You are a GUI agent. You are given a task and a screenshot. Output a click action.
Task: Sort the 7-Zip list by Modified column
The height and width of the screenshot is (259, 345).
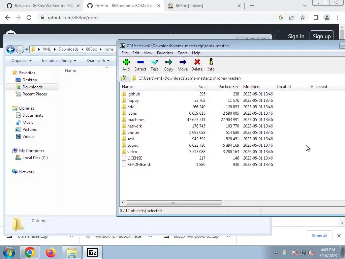258,87
